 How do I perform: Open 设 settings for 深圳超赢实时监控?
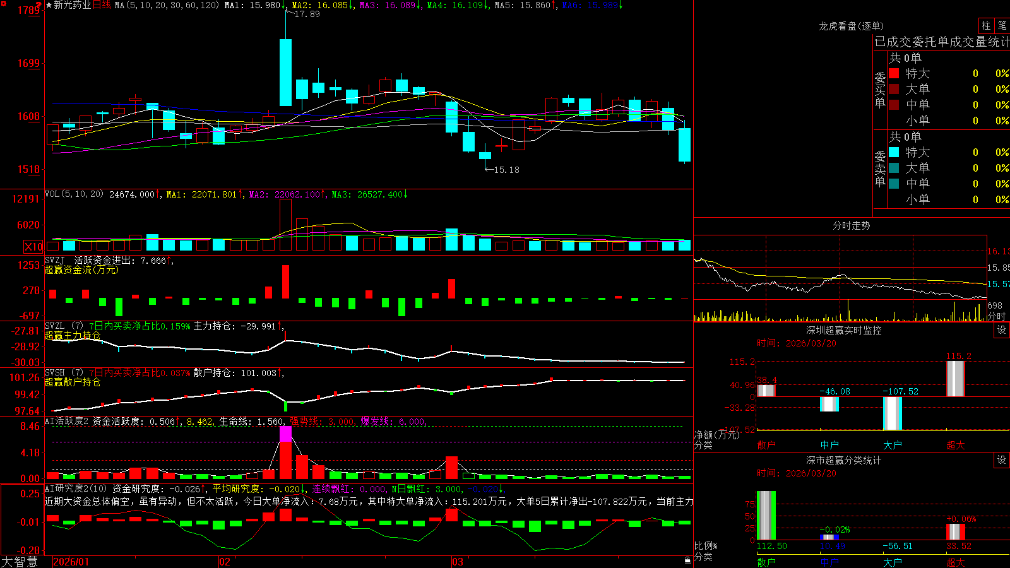1002,330
